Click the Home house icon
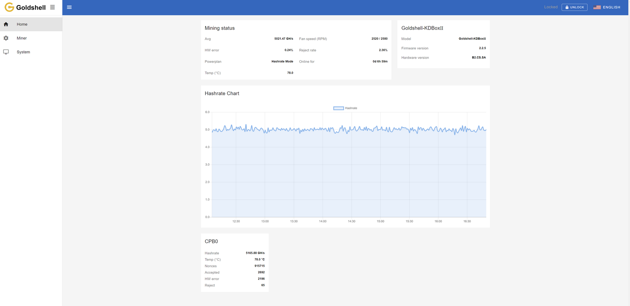The image size is (630, 306). pyautogui.click(x=6, y=24)
